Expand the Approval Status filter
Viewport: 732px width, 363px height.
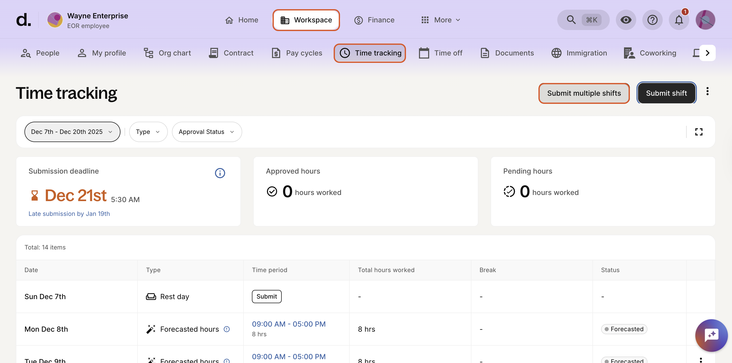pyautogui.click(x=207, y=132)
